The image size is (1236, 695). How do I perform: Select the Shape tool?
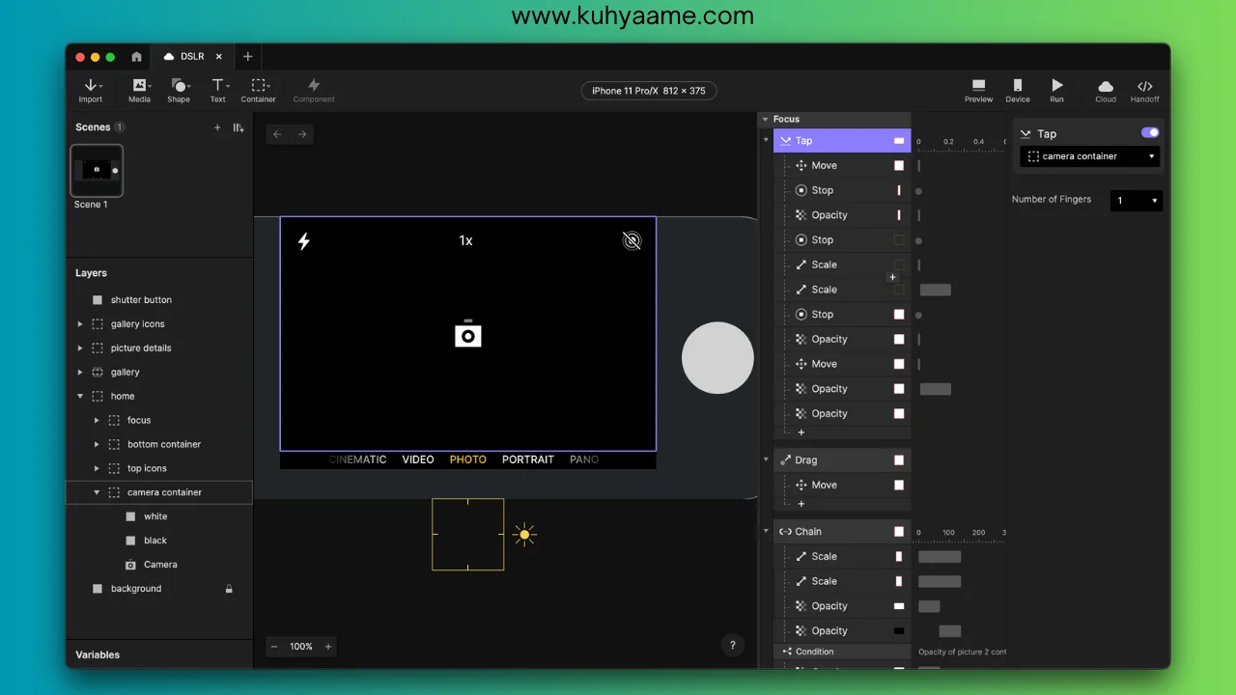coord(179,91)
